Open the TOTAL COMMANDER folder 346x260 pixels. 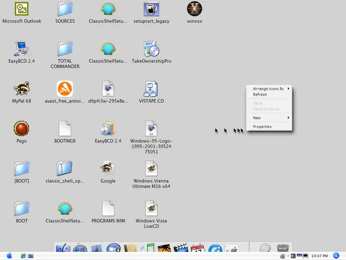click(65, 49)
